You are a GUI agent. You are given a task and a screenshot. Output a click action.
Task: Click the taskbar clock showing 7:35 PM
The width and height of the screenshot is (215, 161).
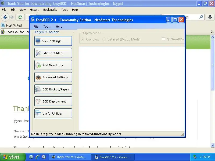pyautogui.click(x=205, y=157)
